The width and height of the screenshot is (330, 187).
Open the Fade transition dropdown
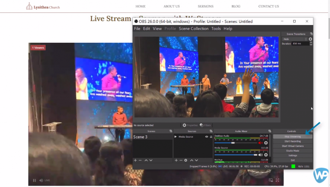[294, 39]
